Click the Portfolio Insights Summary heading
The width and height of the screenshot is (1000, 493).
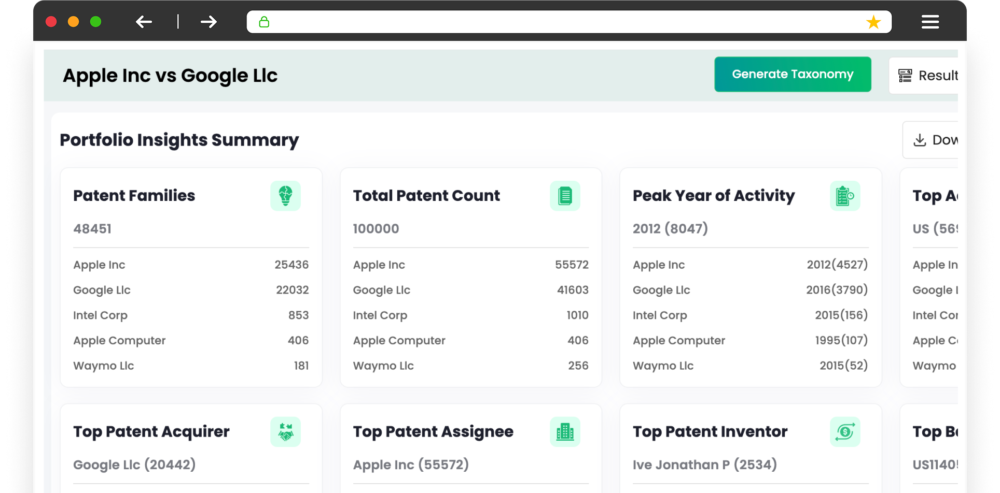point(179,140)
